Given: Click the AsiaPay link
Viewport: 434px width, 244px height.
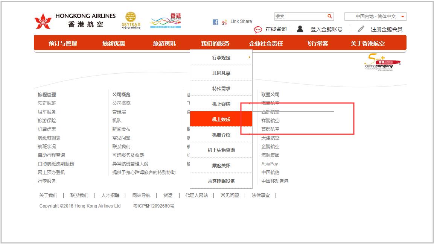Looking at the screenshot, I should click(x=270, y=164).
